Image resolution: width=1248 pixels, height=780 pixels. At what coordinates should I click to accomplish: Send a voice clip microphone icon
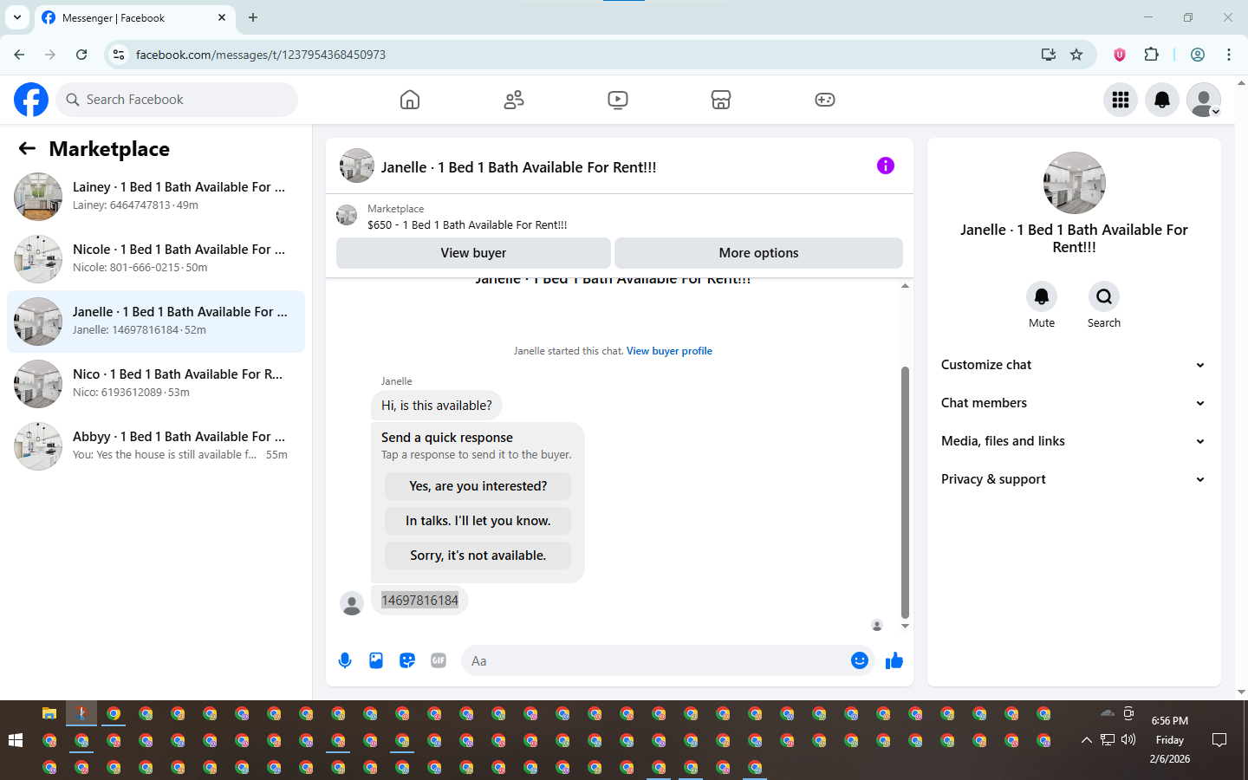point(345,660)
